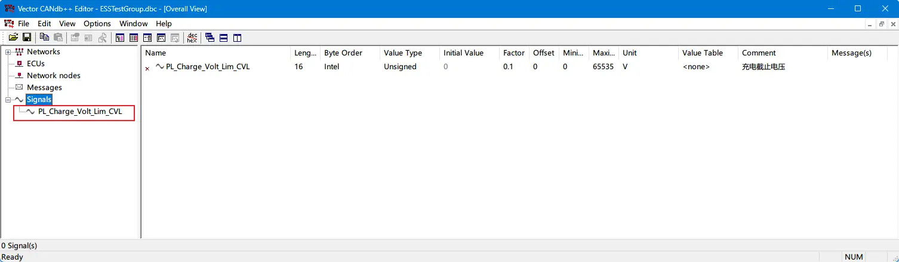Tile windows vertically using toolbar icon
The height and width of the screenshot is (262, 899).
tap(238, 38)
